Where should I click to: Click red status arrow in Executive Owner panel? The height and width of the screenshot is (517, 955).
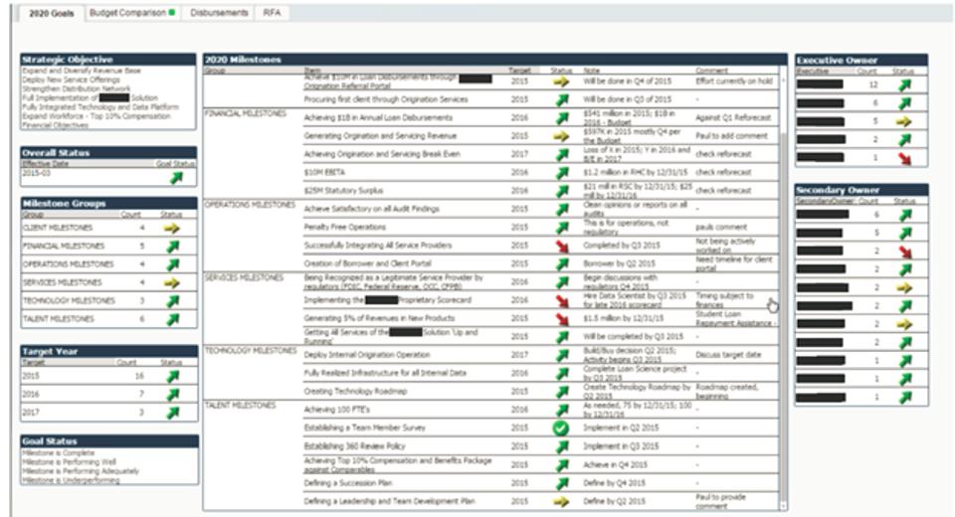pyautogui.click(x=904, y=157)
